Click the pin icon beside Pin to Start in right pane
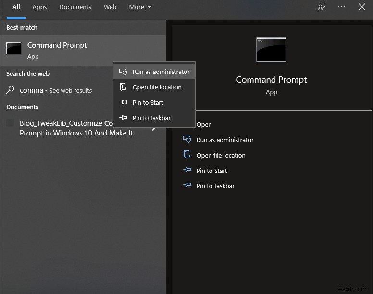The image size is (373, 294). [x=187, y=170]
